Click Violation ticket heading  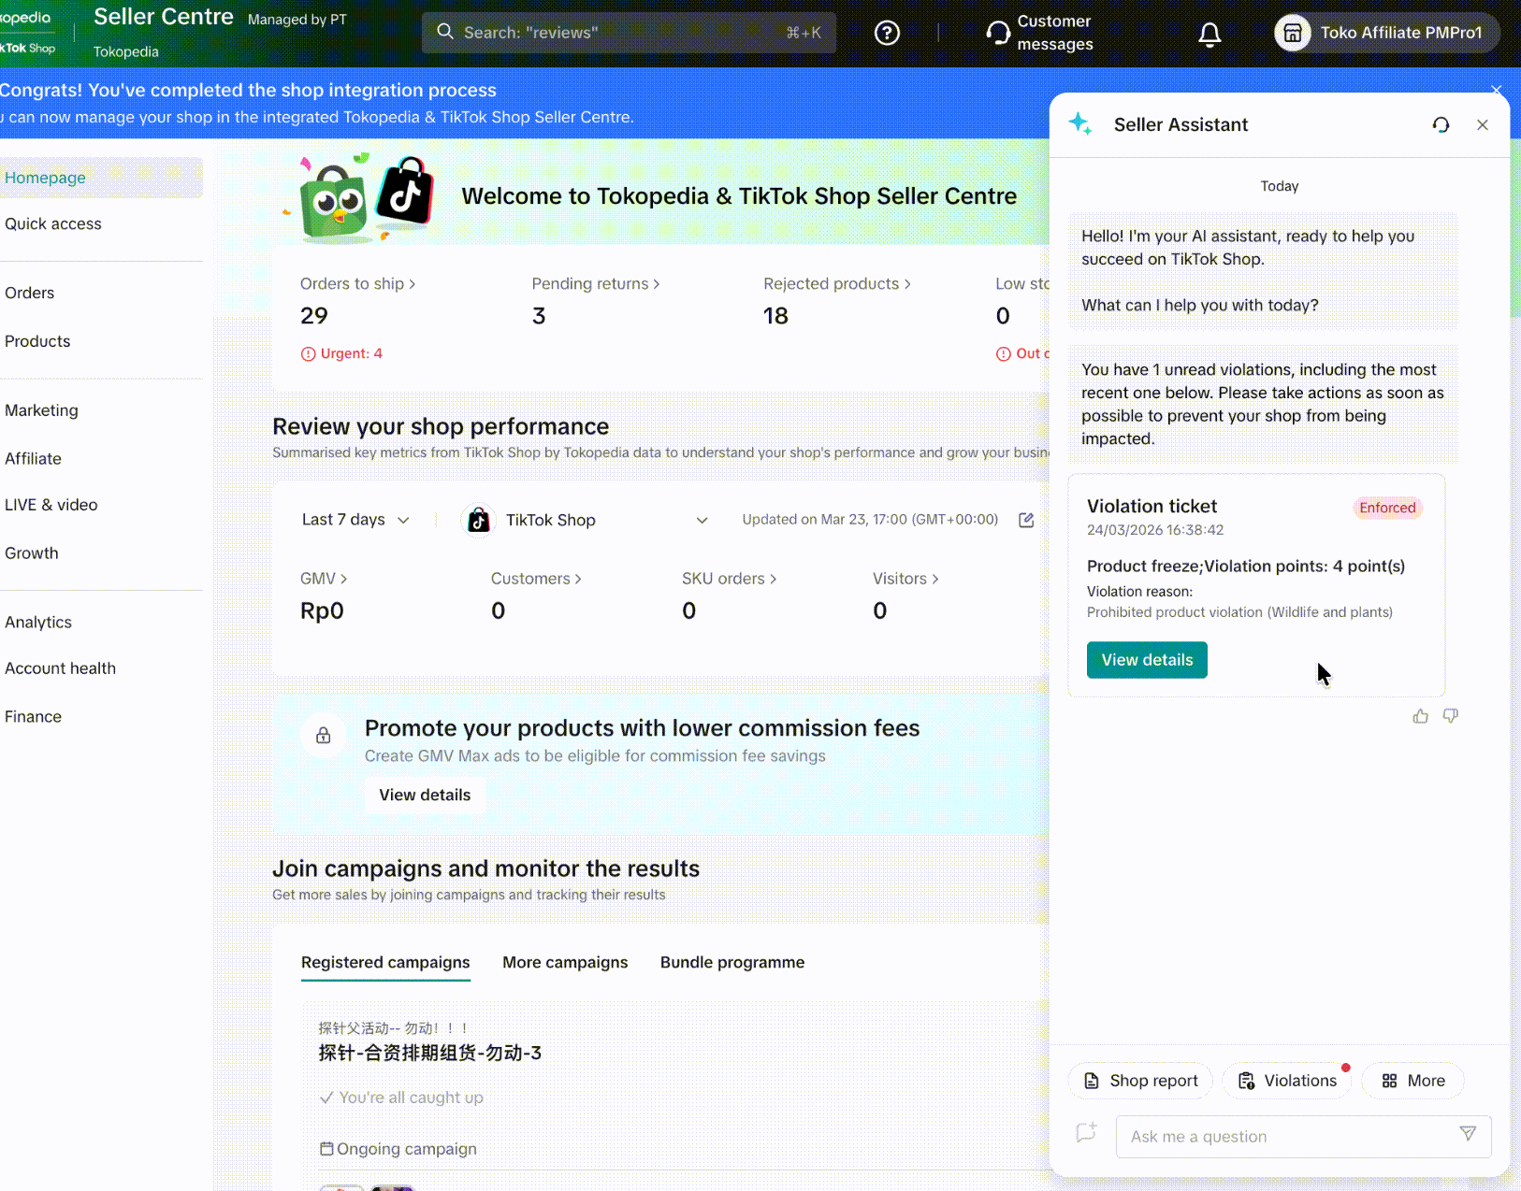point(1152,506)
